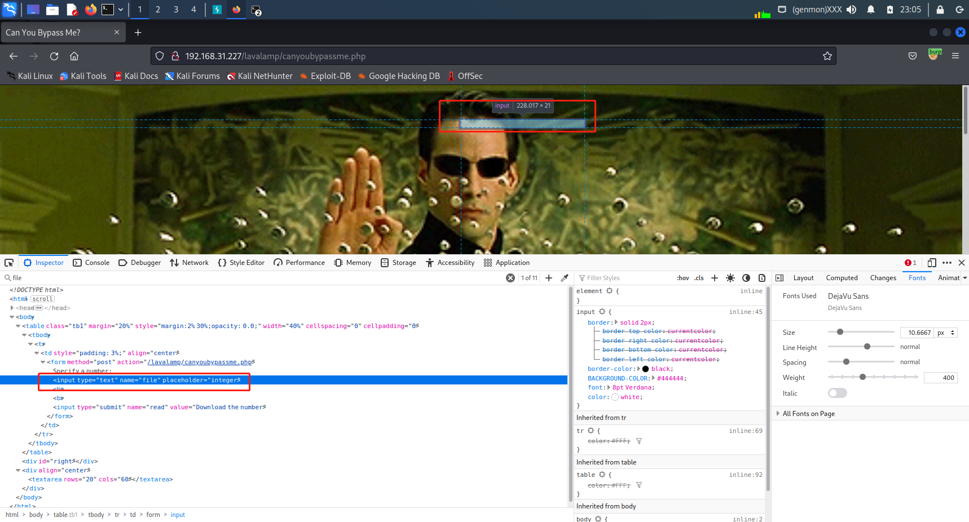Open the Console panel
The height and width of the screenshot is (522, 969).
click(91, 263)
